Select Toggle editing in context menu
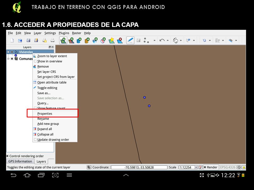Screen dimensions: 254x190 55,88
